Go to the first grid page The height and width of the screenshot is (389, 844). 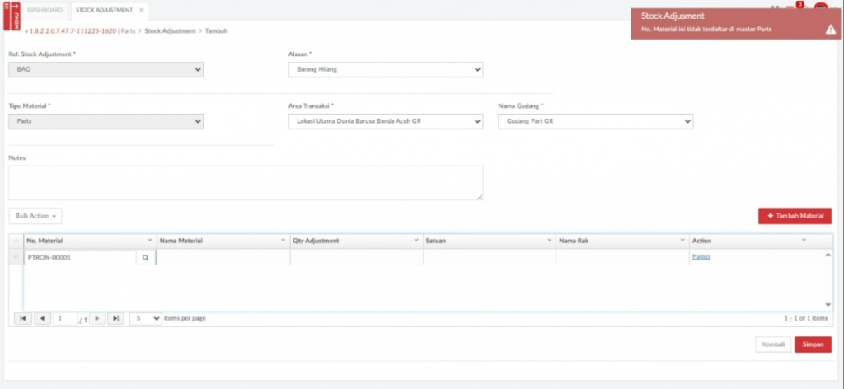23,318
